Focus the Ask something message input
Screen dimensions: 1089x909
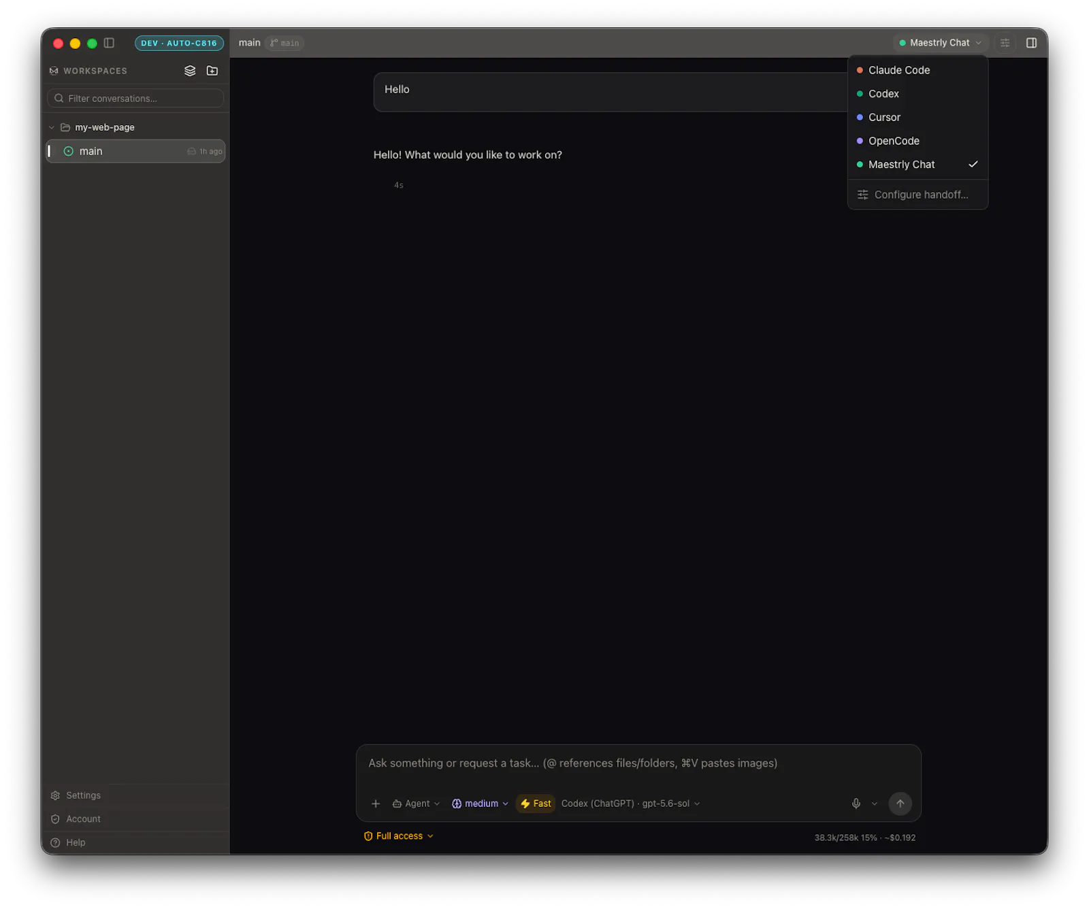point(638,763)
